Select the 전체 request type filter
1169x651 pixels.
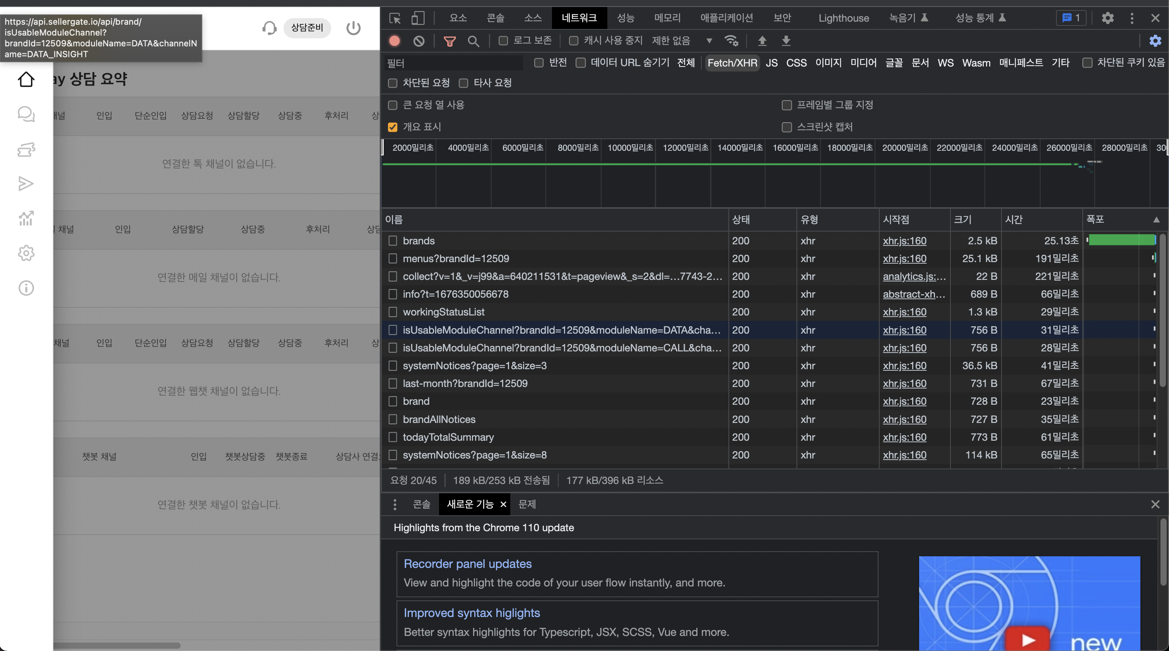686,63
